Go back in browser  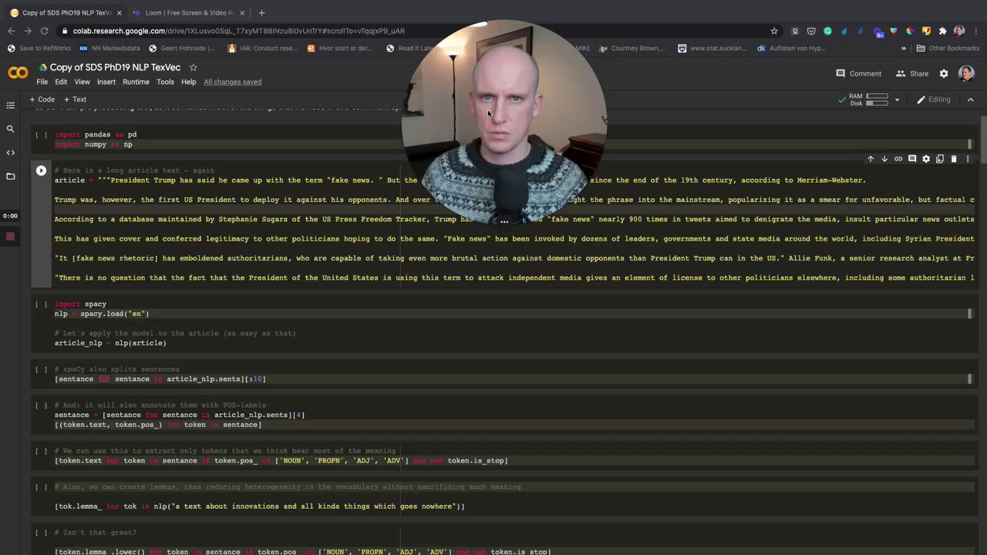tap(11, 31)
